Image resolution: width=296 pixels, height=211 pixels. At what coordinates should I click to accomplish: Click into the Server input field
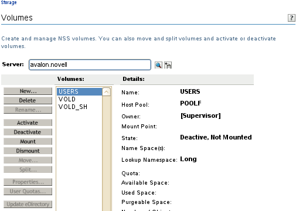pos(90,64)
